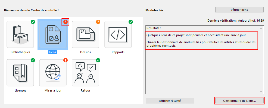Screen dimensions: 268x108
Task: Click the Afficher résumé button
Action: pos(170,101)
